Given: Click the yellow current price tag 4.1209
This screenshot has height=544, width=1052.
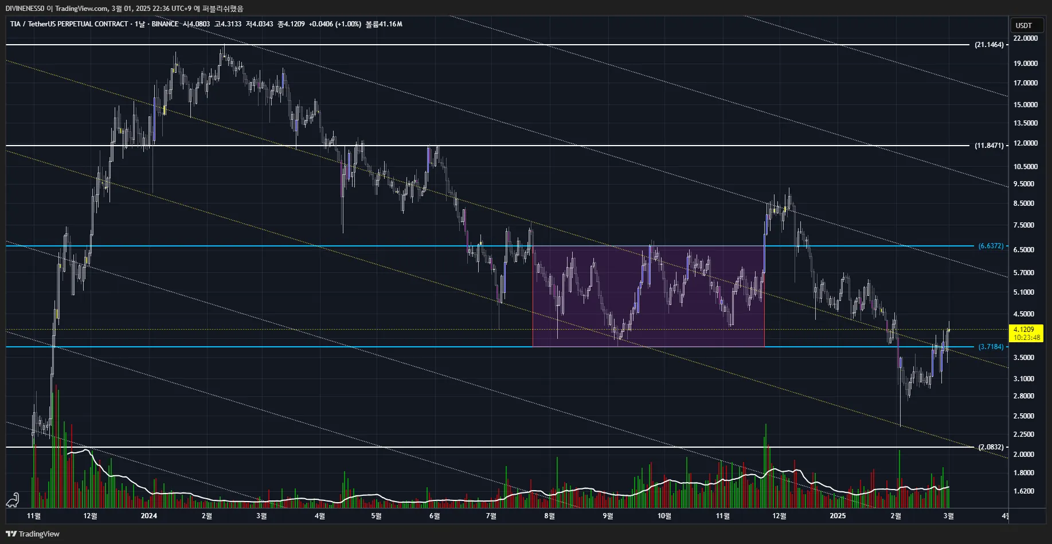Looking at the screenshot, I should 1026,333.
